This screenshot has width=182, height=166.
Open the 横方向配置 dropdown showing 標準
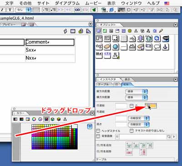pos(136,97)
